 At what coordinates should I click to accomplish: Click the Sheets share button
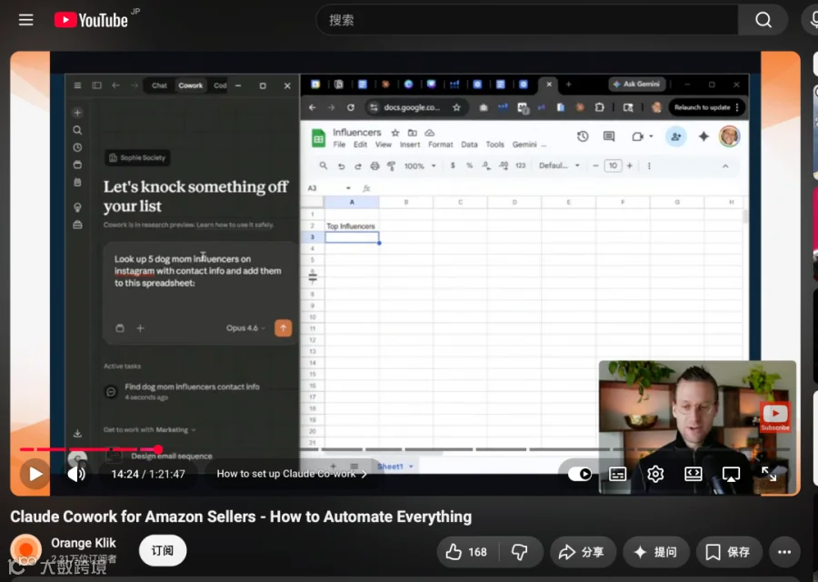pyautogui.click(x=675, y=136)
